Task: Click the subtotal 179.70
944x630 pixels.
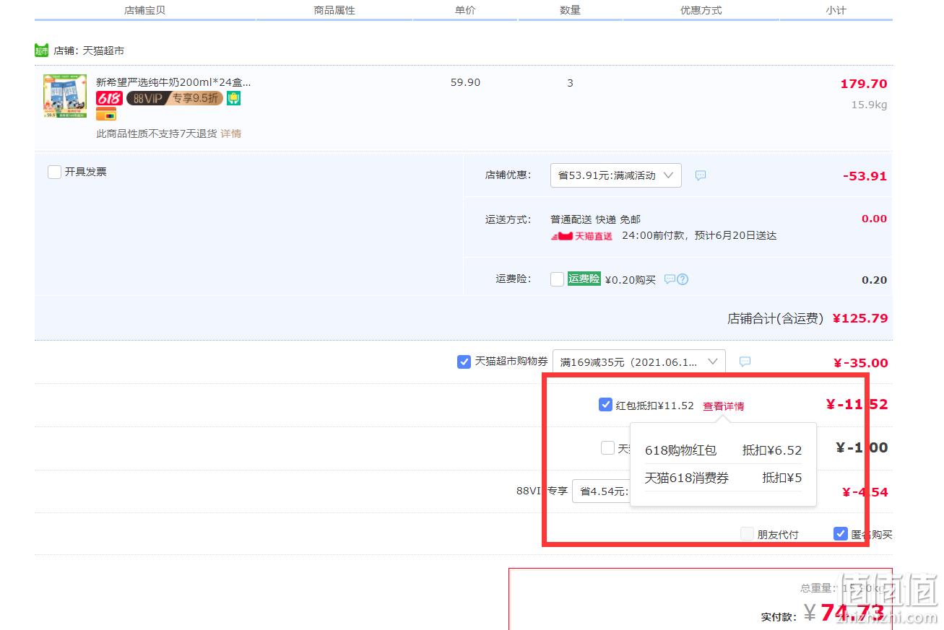Action: (864, 84)
